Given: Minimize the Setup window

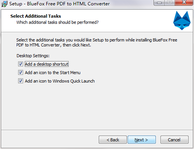Looking at the screenshot, I should point(159,3).
